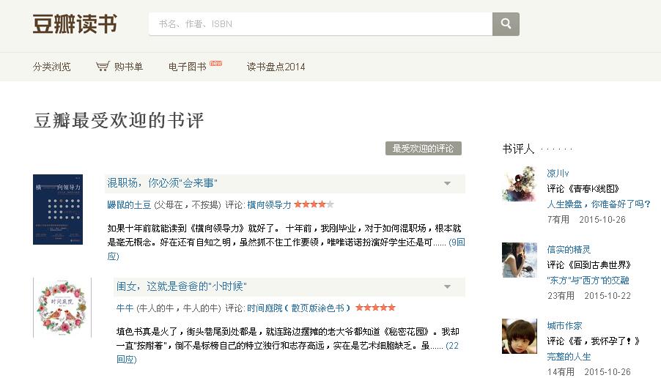Open reviewer 鼹鼠的土豆 profile
Screen dimensions: 661x378
pyautogui.click(x=129, y=205)
